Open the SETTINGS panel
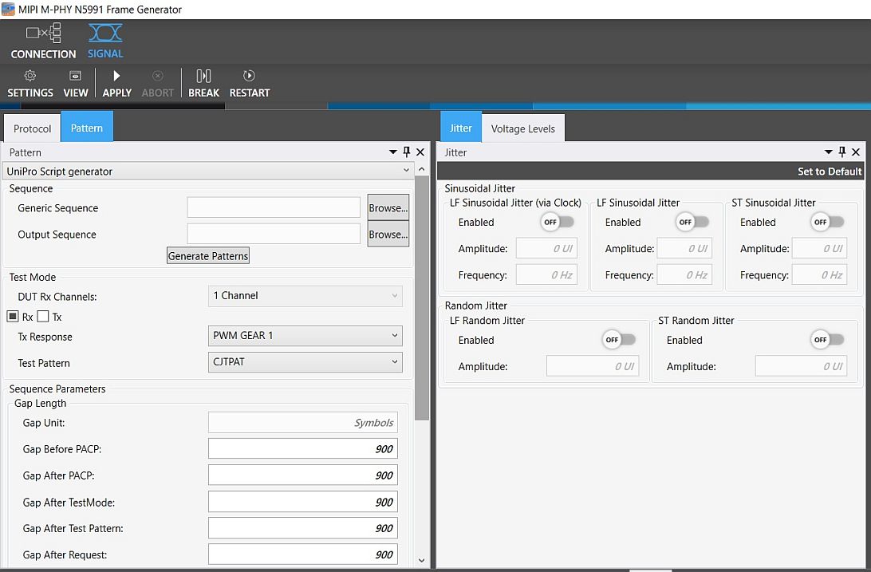The image size is (871, 572). [x=30, y=82]
